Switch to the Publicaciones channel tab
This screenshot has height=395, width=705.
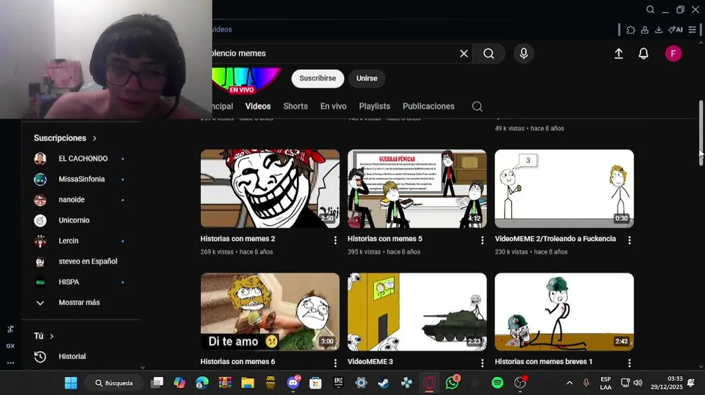point(428,106)
